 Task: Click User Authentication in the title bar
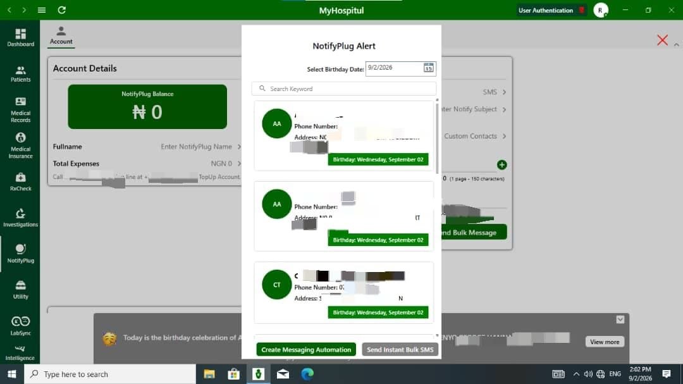pyautogui.click(x=551, y=10)
